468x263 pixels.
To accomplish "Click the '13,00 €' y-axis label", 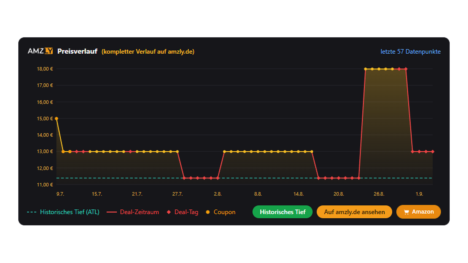I will pos(45,151).
